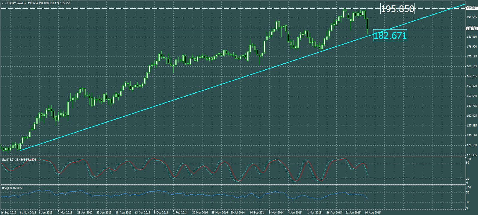Open the dropdown arrow beside GBPJPY,Weekly
This screenshot has width=478, height=215.
[3, 3]
